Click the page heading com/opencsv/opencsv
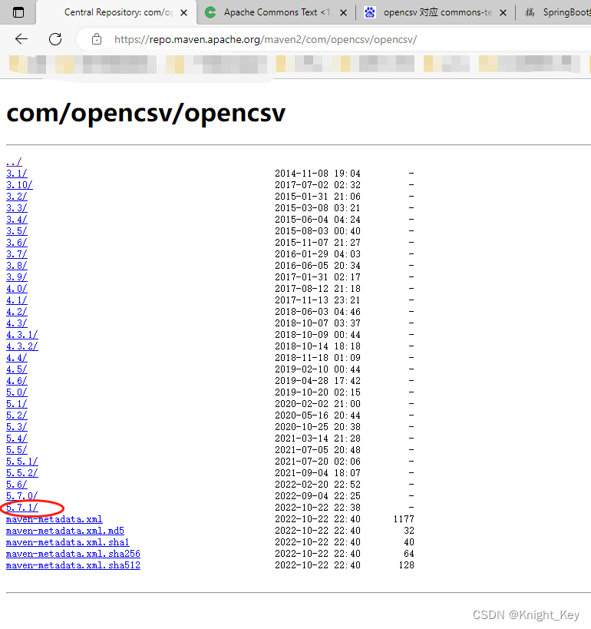 146,113
